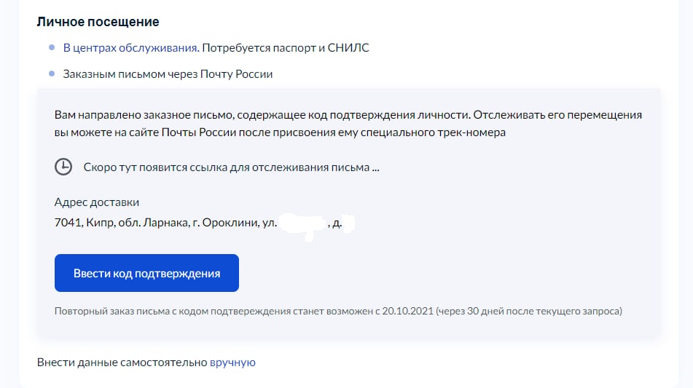
Task: Click the hidden house number after "д."
Action: (x=348, y=223)
